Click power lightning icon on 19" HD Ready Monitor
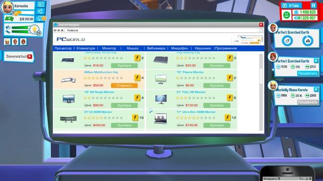This screenshot has width=323, height=181. click(x=137, y=98)
